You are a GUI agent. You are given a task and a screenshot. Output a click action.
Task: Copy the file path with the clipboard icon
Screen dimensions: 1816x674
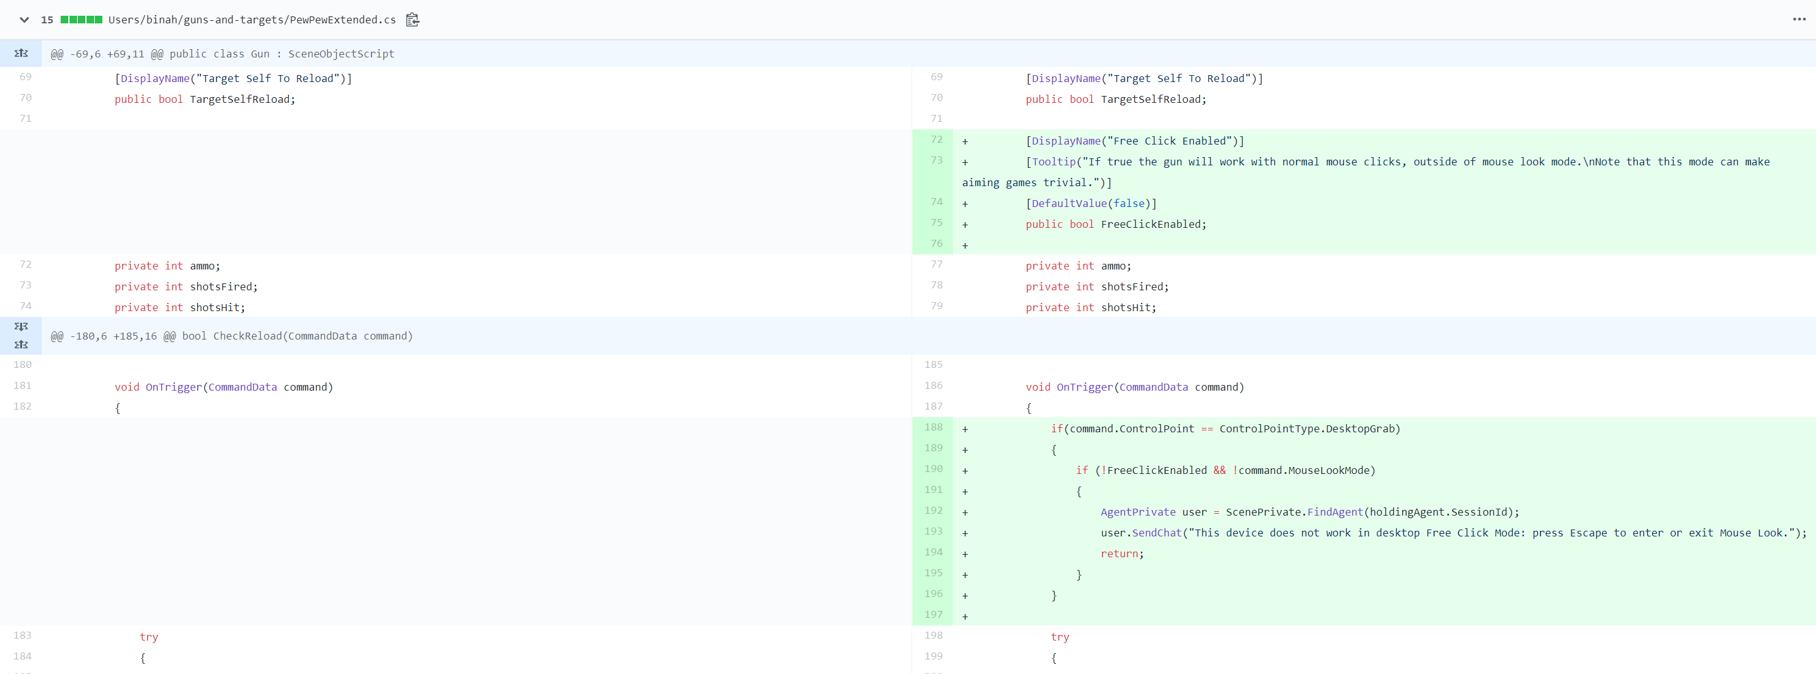[x=412, y=20]
